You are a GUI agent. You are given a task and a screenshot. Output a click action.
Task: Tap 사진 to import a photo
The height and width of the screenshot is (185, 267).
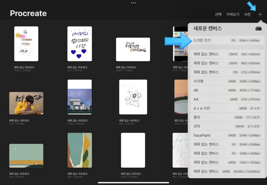point(247,14)
